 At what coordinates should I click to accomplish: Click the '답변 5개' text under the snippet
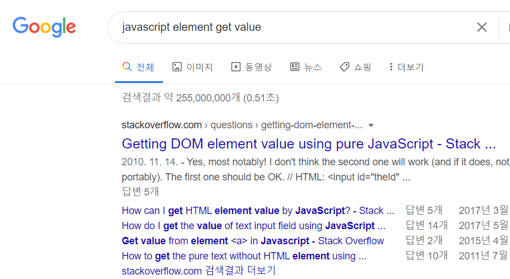140,192
